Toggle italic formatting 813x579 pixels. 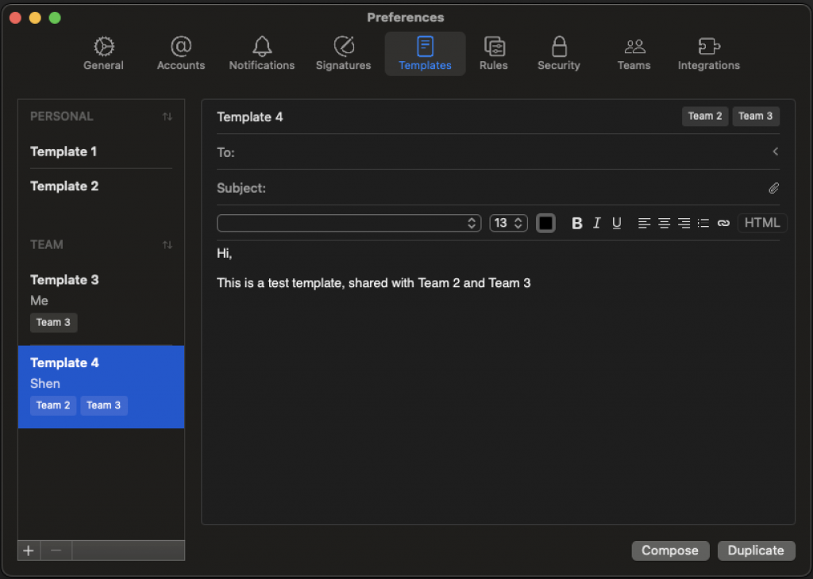[597, 224]
